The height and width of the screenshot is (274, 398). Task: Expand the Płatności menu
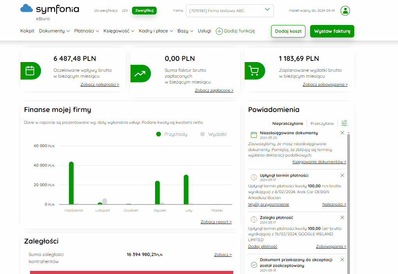[86, 31]
